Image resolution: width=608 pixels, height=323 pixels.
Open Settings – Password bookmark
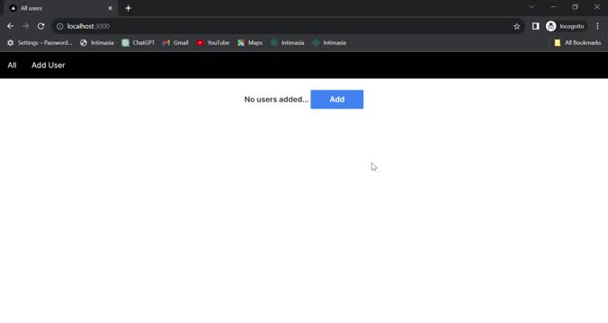point(40,43)
